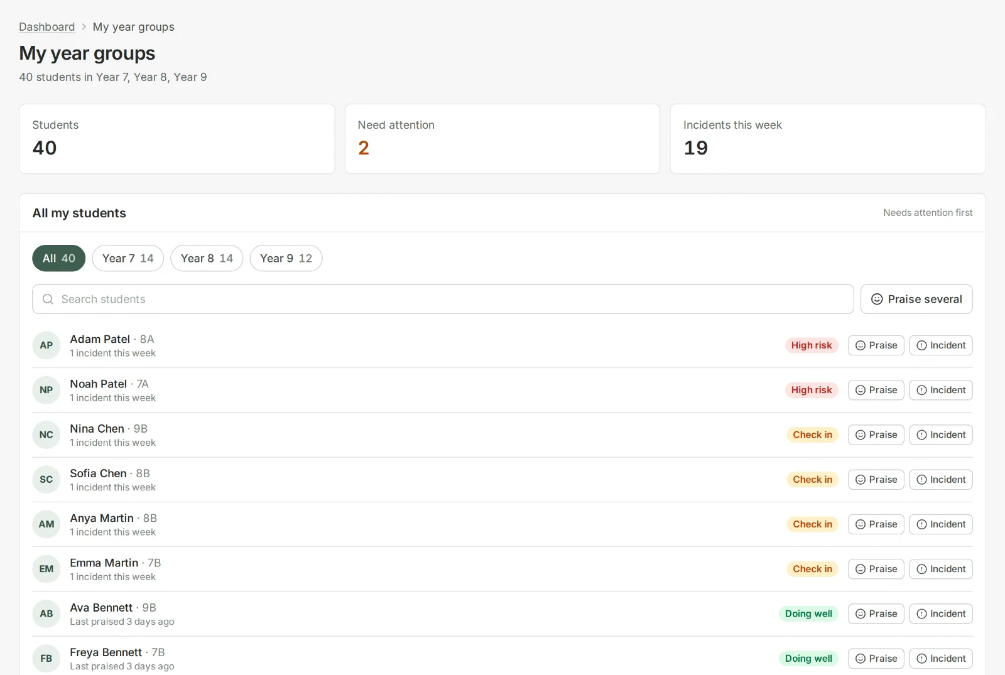Click the AB avatar for Ava Bennett

(x=46, y=613)
